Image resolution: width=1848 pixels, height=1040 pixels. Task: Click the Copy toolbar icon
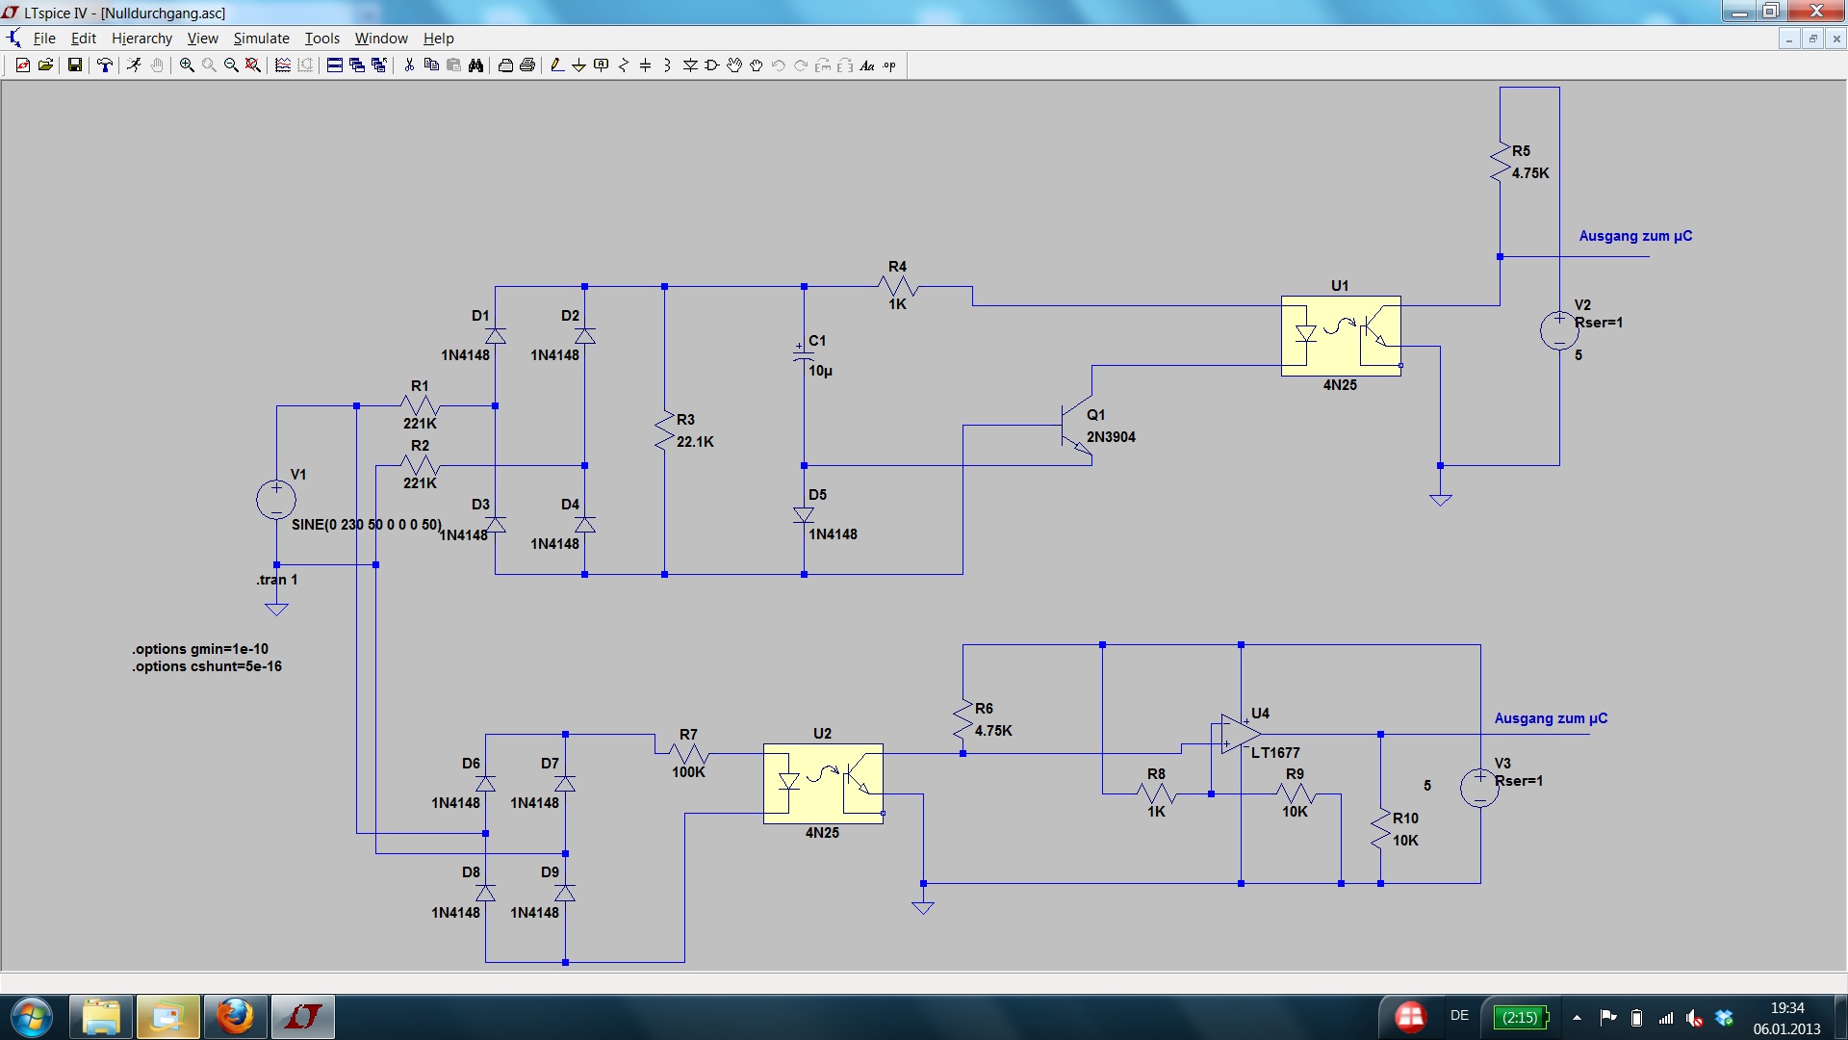click(x=431, y=65)
